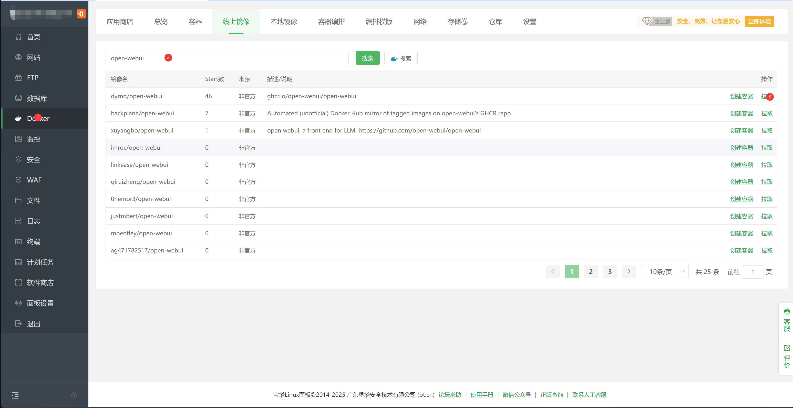The height and width of the screenshot is (408, 793).
Task: Open the WAF section in sidebar
Action: pyautogui.click(x=34, y=180)
